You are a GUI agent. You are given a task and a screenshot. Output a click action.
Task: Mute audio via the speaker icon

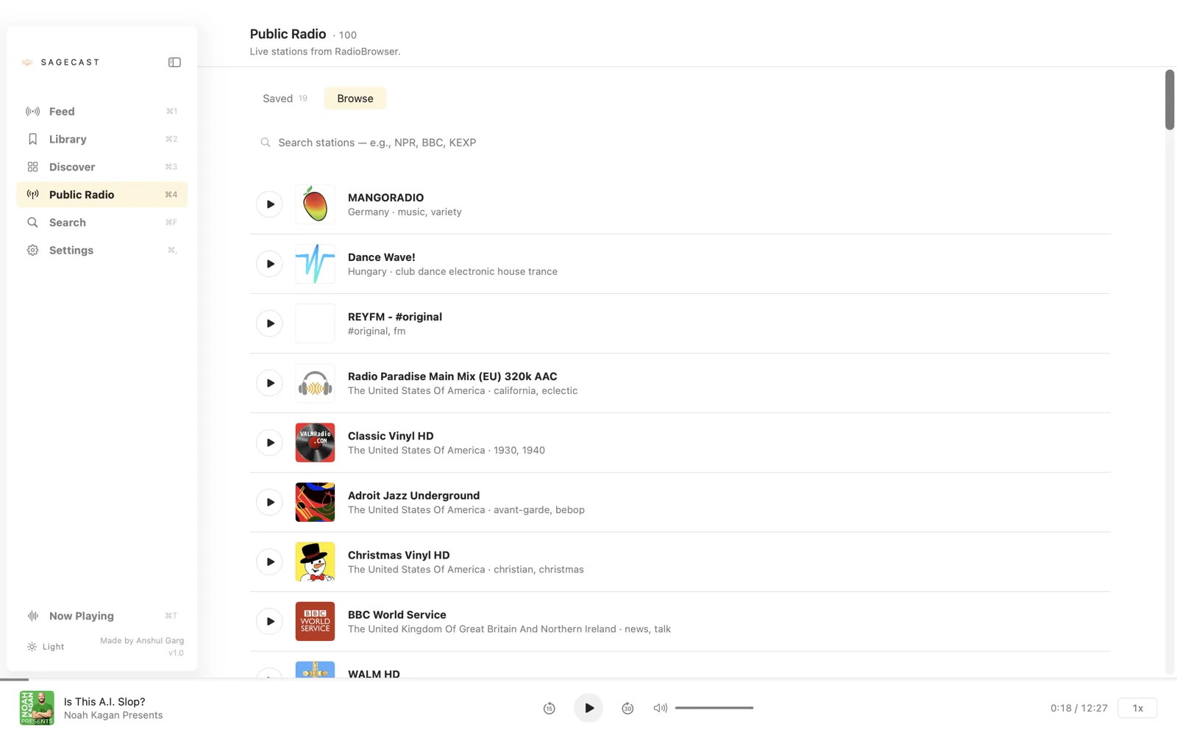[660, 708]
